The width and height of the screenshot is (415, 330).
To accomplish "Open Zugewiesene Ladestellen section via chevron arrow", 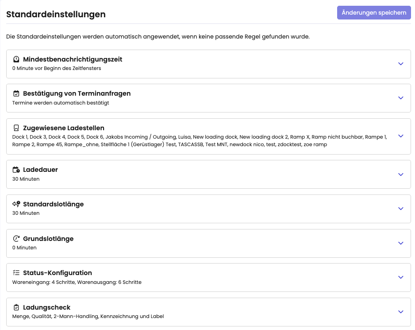I will (x=400, y=136).
